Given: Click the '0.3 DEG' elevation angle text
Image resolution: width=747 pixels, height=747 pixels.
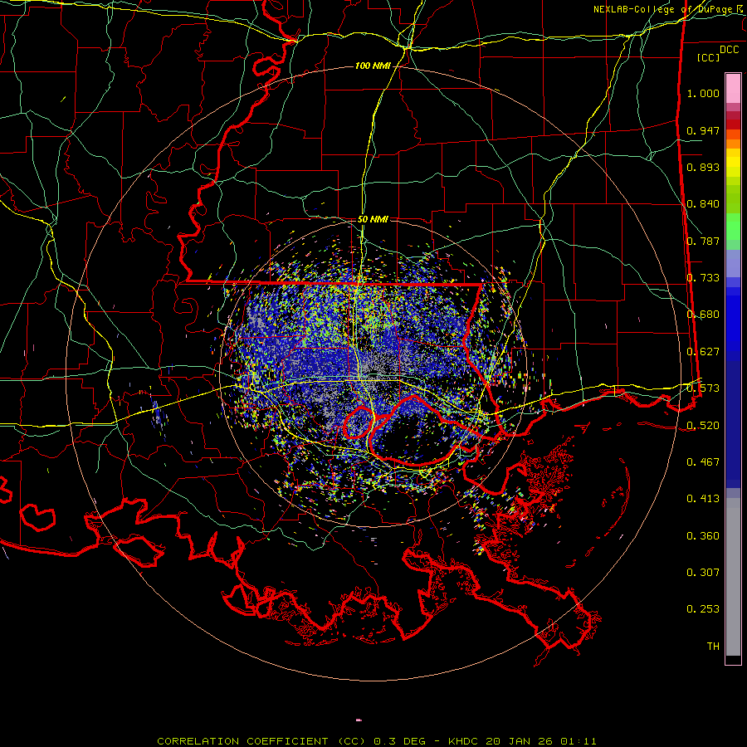Looking at the screenshot, I should 399,741.
